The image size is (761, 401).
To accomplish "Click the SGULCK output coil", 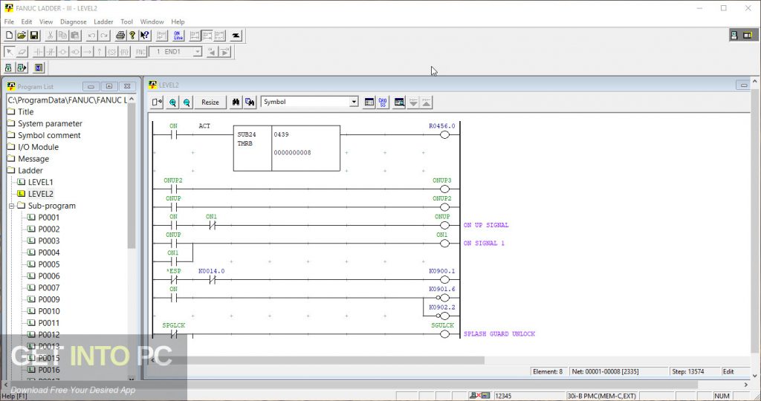I will pos(444,334).
